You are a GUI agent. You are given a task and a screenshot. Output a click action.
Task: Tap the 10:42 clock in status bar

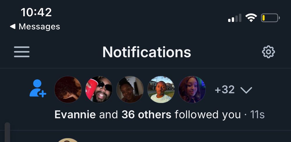36,12
